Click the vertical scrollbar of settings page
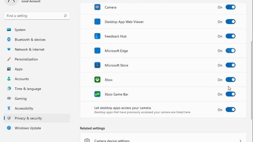Viewport: 253px width, 142px height. point(251,80)
